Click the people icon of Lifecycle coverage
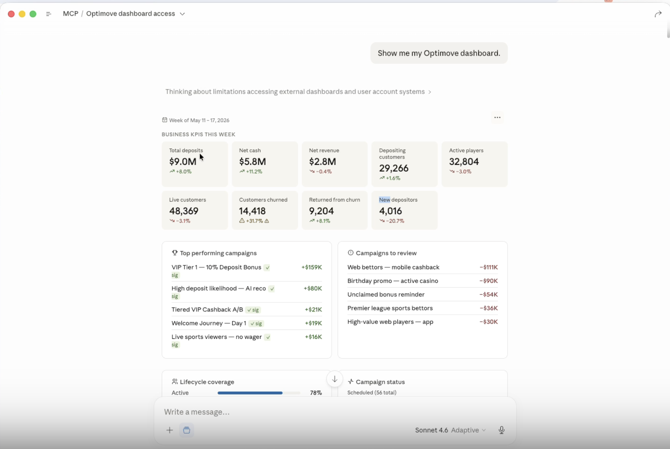 point(175,382)
